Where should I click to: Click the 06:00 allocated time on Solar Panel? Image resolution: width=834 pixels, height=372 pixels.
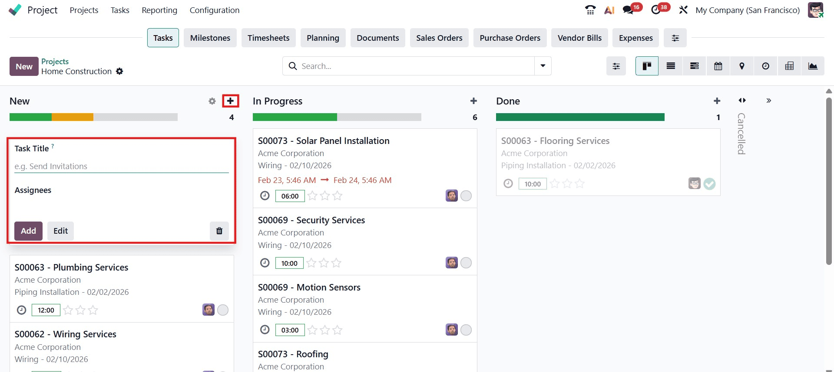coord(290,196)
